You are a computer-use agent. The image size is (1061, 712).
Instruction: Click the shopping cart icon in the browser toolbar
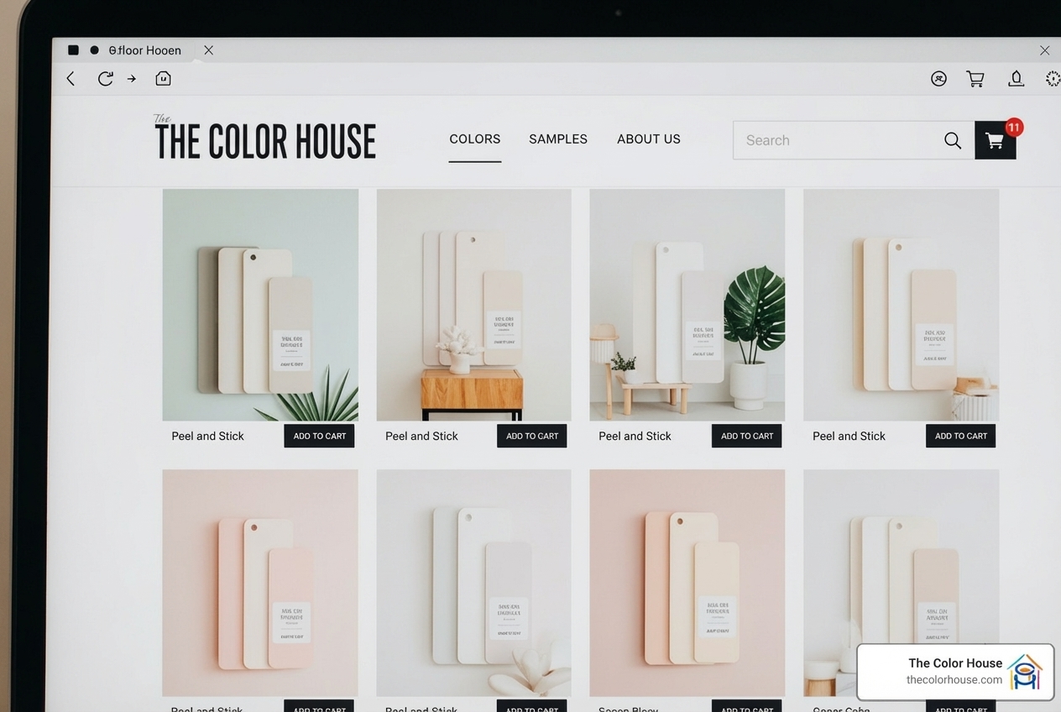pos(975,78)
